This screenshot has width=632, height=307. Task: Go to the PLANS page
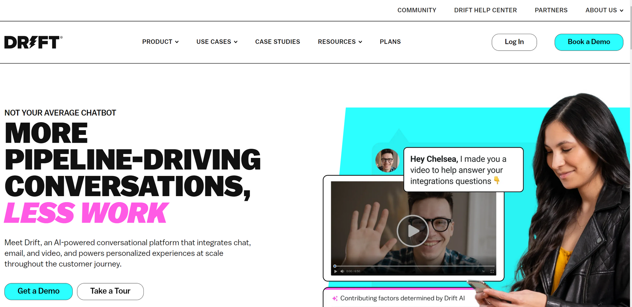pos(390,42)
